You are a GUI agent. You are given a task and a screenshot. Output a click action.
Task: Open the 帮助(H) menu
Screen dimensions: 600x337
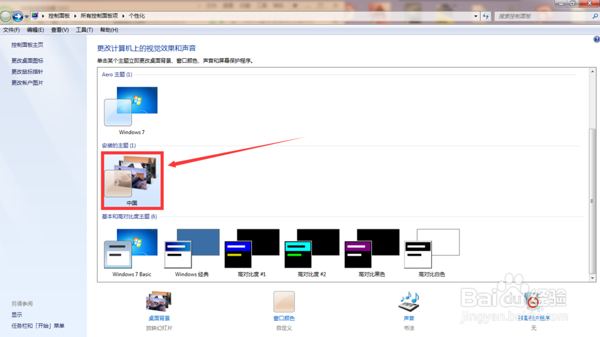[109, 30]
